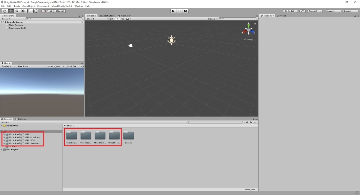Screen dimensions: 360x195
Task: Open the Edit menu
Action: 9,6
